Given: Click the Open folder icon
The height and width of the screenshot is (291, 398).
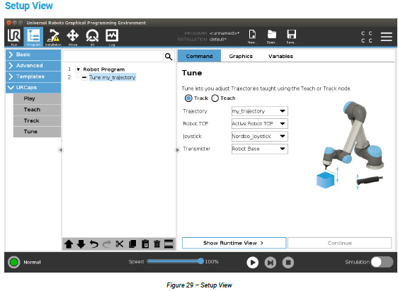Looking at the screenshot, I should point(272,37).
